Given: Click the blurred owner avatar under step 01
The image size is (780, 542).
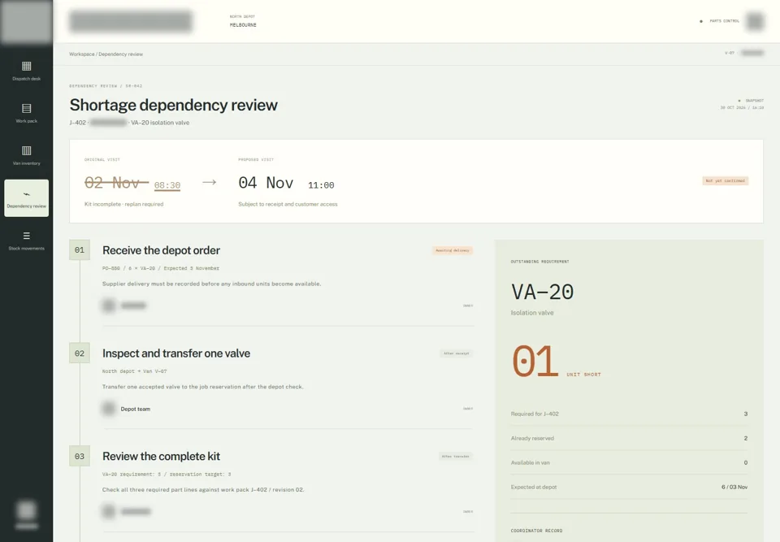Looking at the screenshot, I should tap(108, 306).
